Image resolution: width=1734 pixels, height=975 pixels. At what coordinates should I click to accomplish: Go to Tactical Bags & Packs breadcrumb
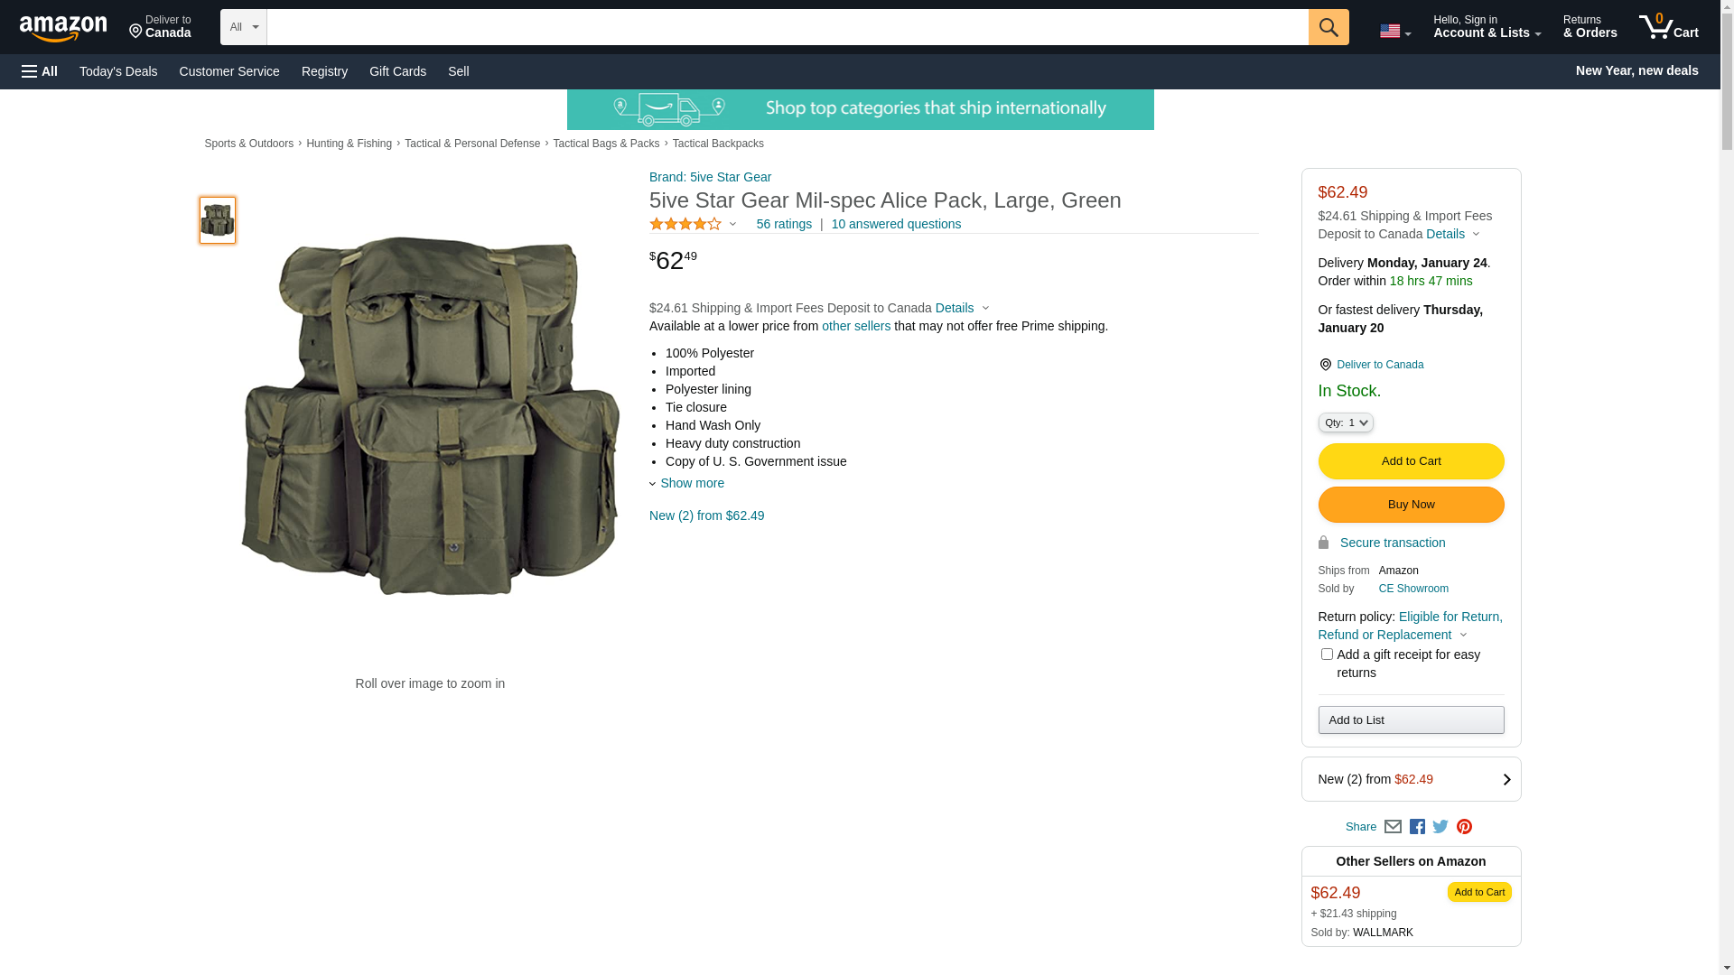pos(606,144)
